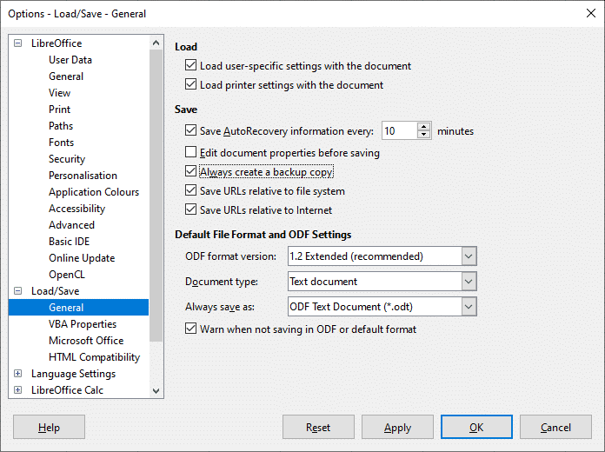
Task: Select the Print options entry
Action: click(x=59, y=110)
